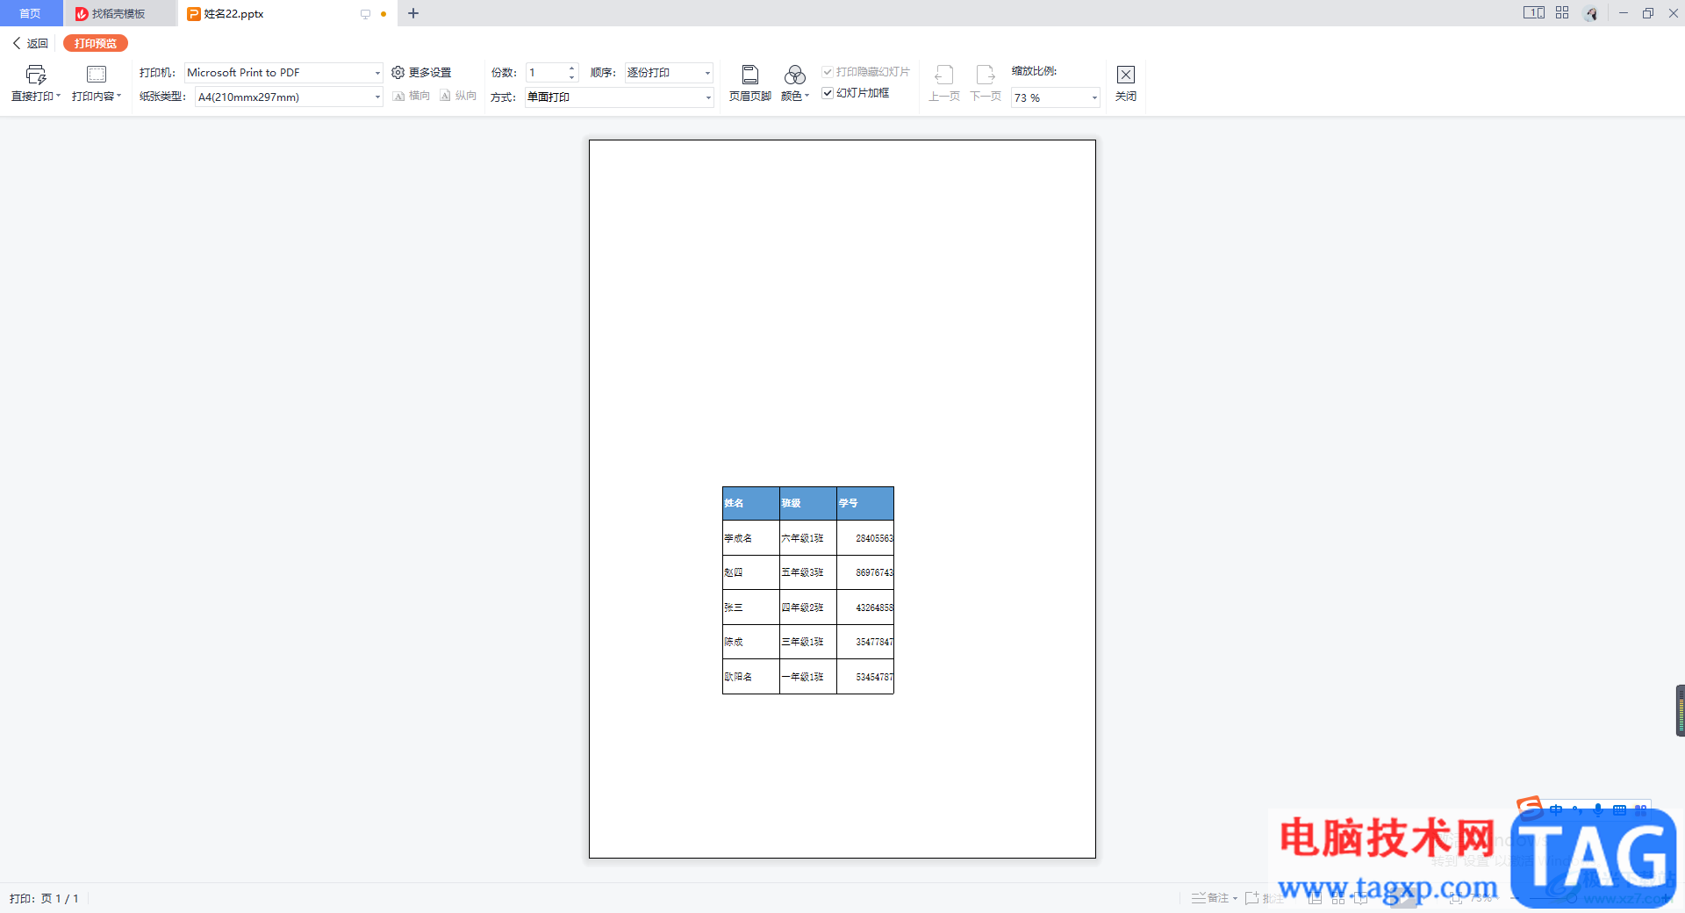Click the 六年级1班 cell
Image resolution: width=1685 pixels, height=913 pixels.
pyautogui.click(x=808, y=538)
